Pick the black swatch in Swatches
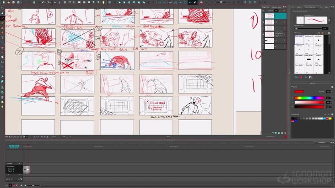Screen dimensions: 335x188 pyautogui.click(x=293, y=118)
